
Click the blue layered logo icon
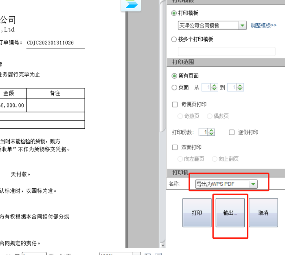132,4
